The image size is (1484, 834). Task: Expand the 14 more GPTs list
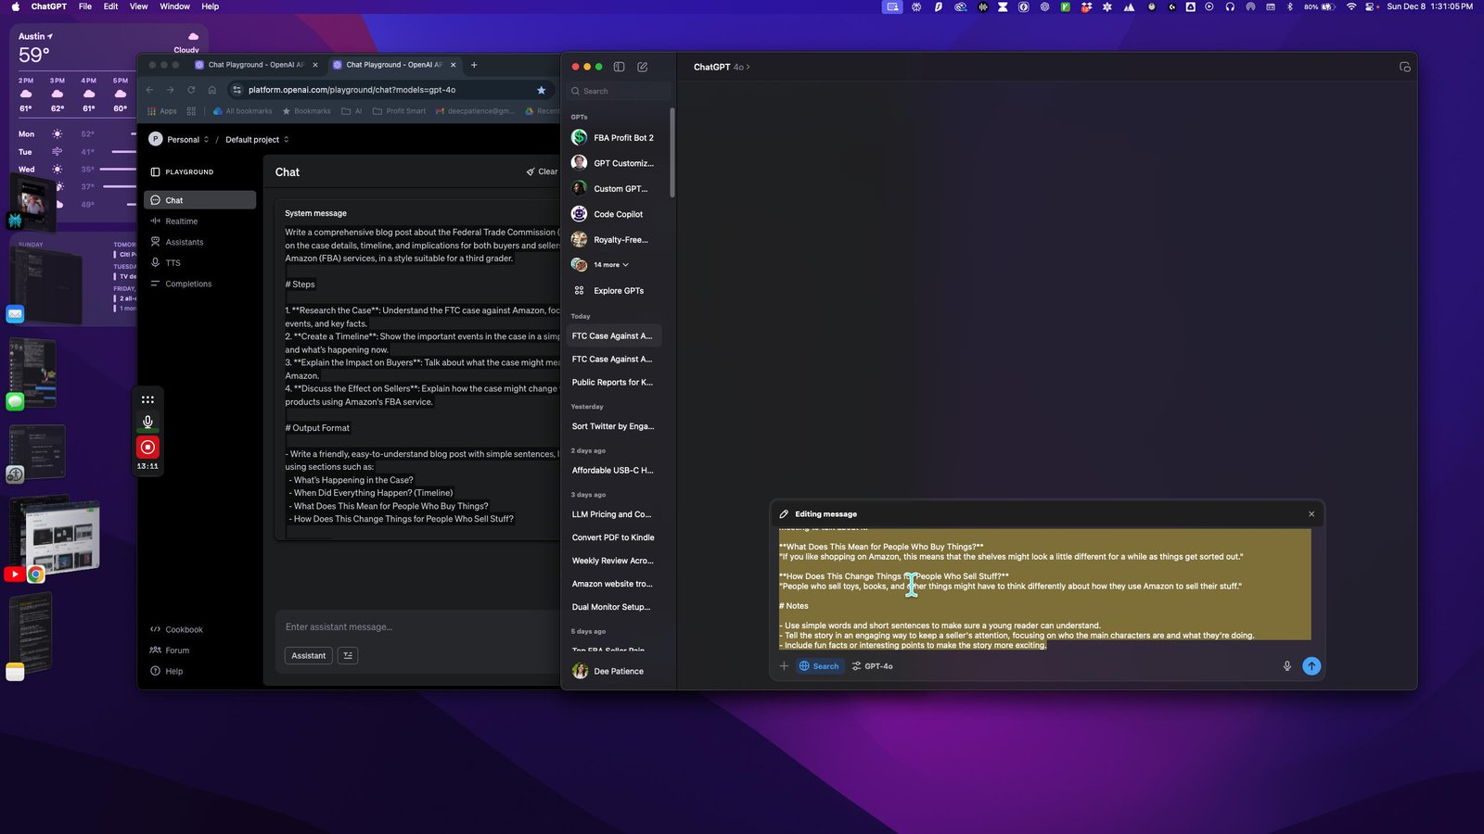[611, 265]
